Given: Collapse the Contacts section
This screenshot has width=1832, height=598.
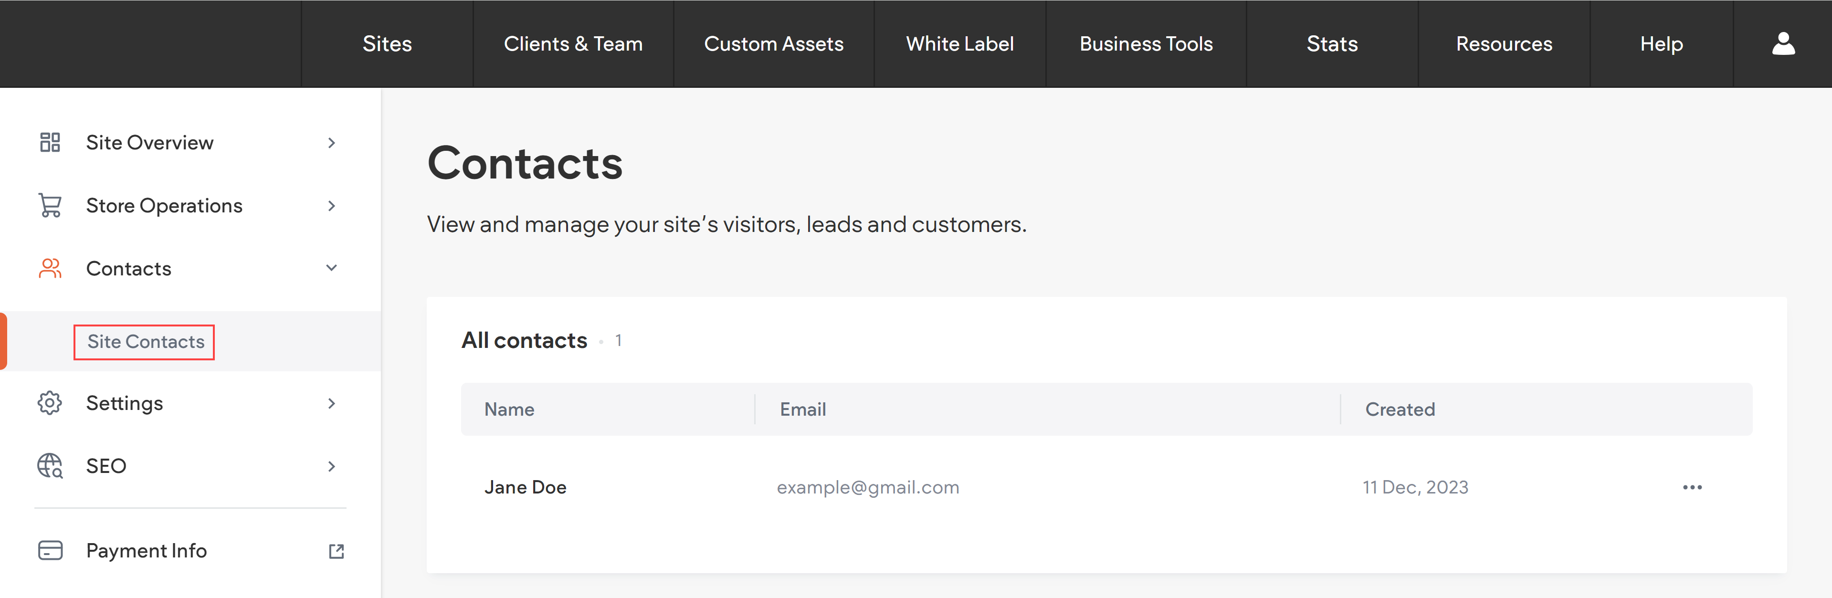Looking at the screenshot, I should 331,268.
